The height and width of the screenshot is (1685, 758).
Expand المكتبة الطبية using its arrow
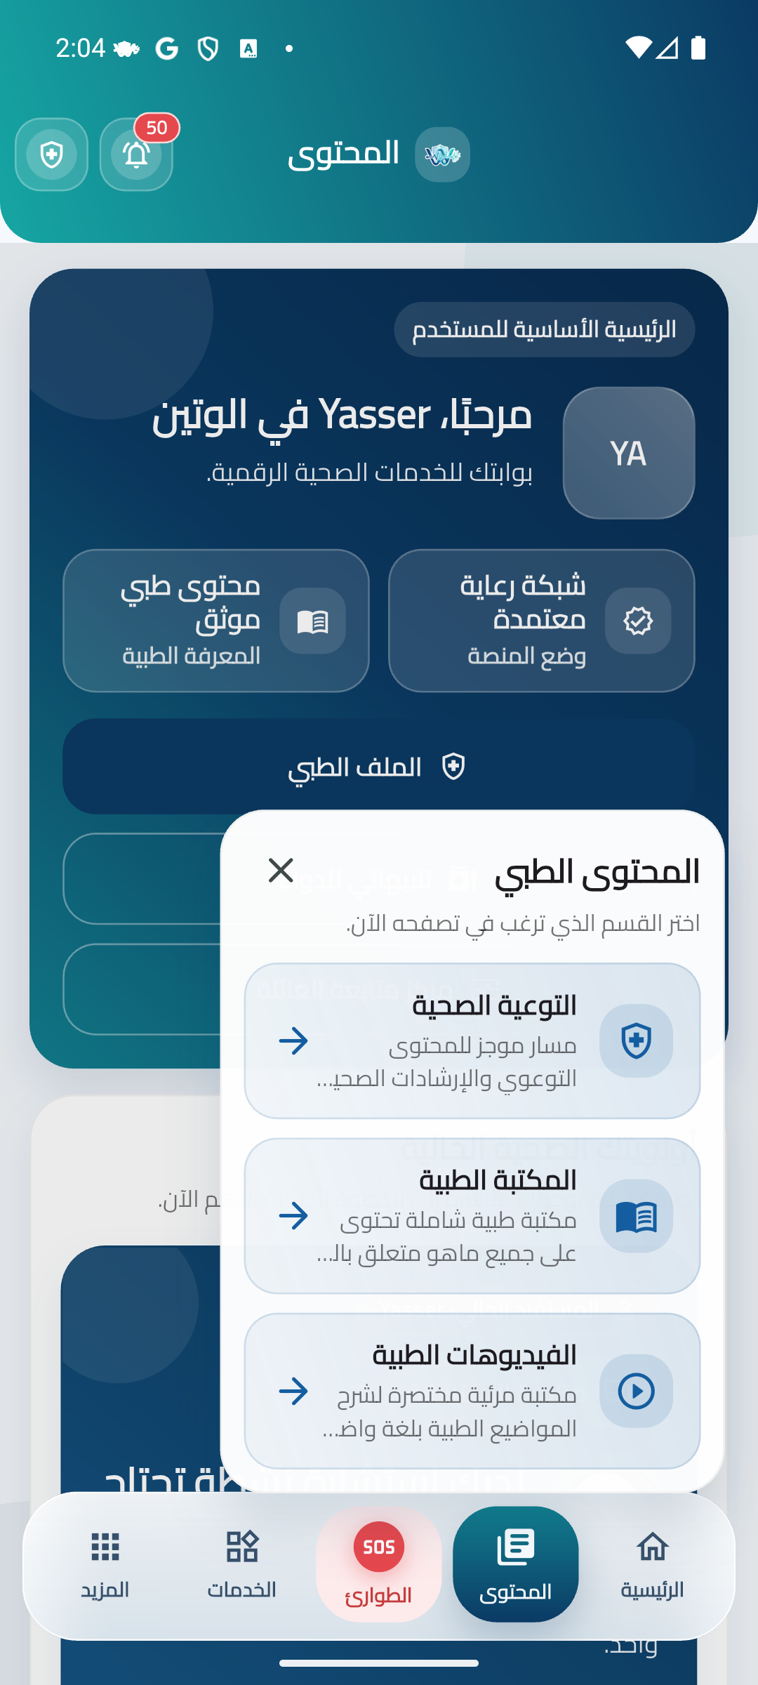point(293,1216)
